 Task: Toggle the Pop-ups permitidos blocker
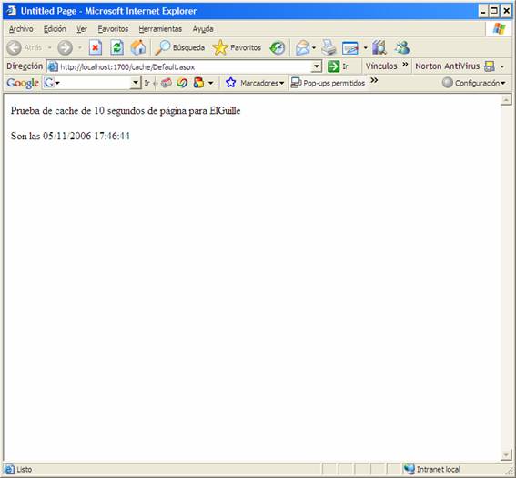(329, 83)
